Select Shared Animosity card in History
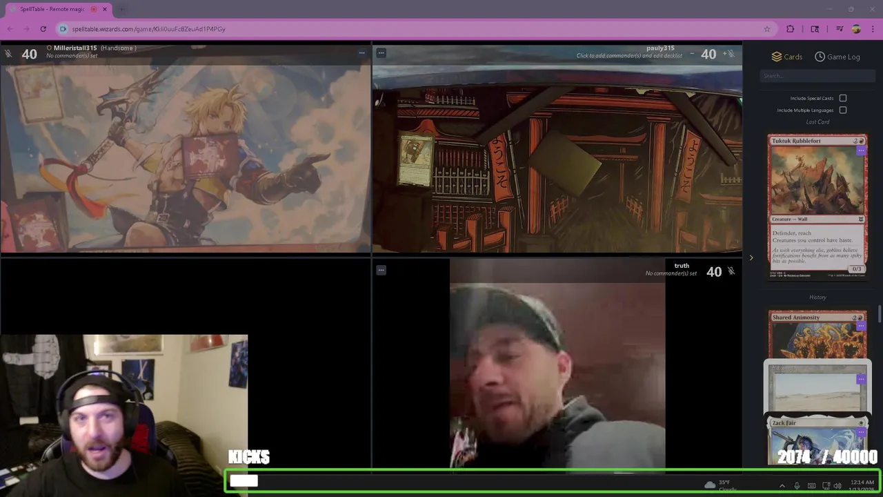The height and width of the screenshot is (497, 883). click(x=817, y=335)
